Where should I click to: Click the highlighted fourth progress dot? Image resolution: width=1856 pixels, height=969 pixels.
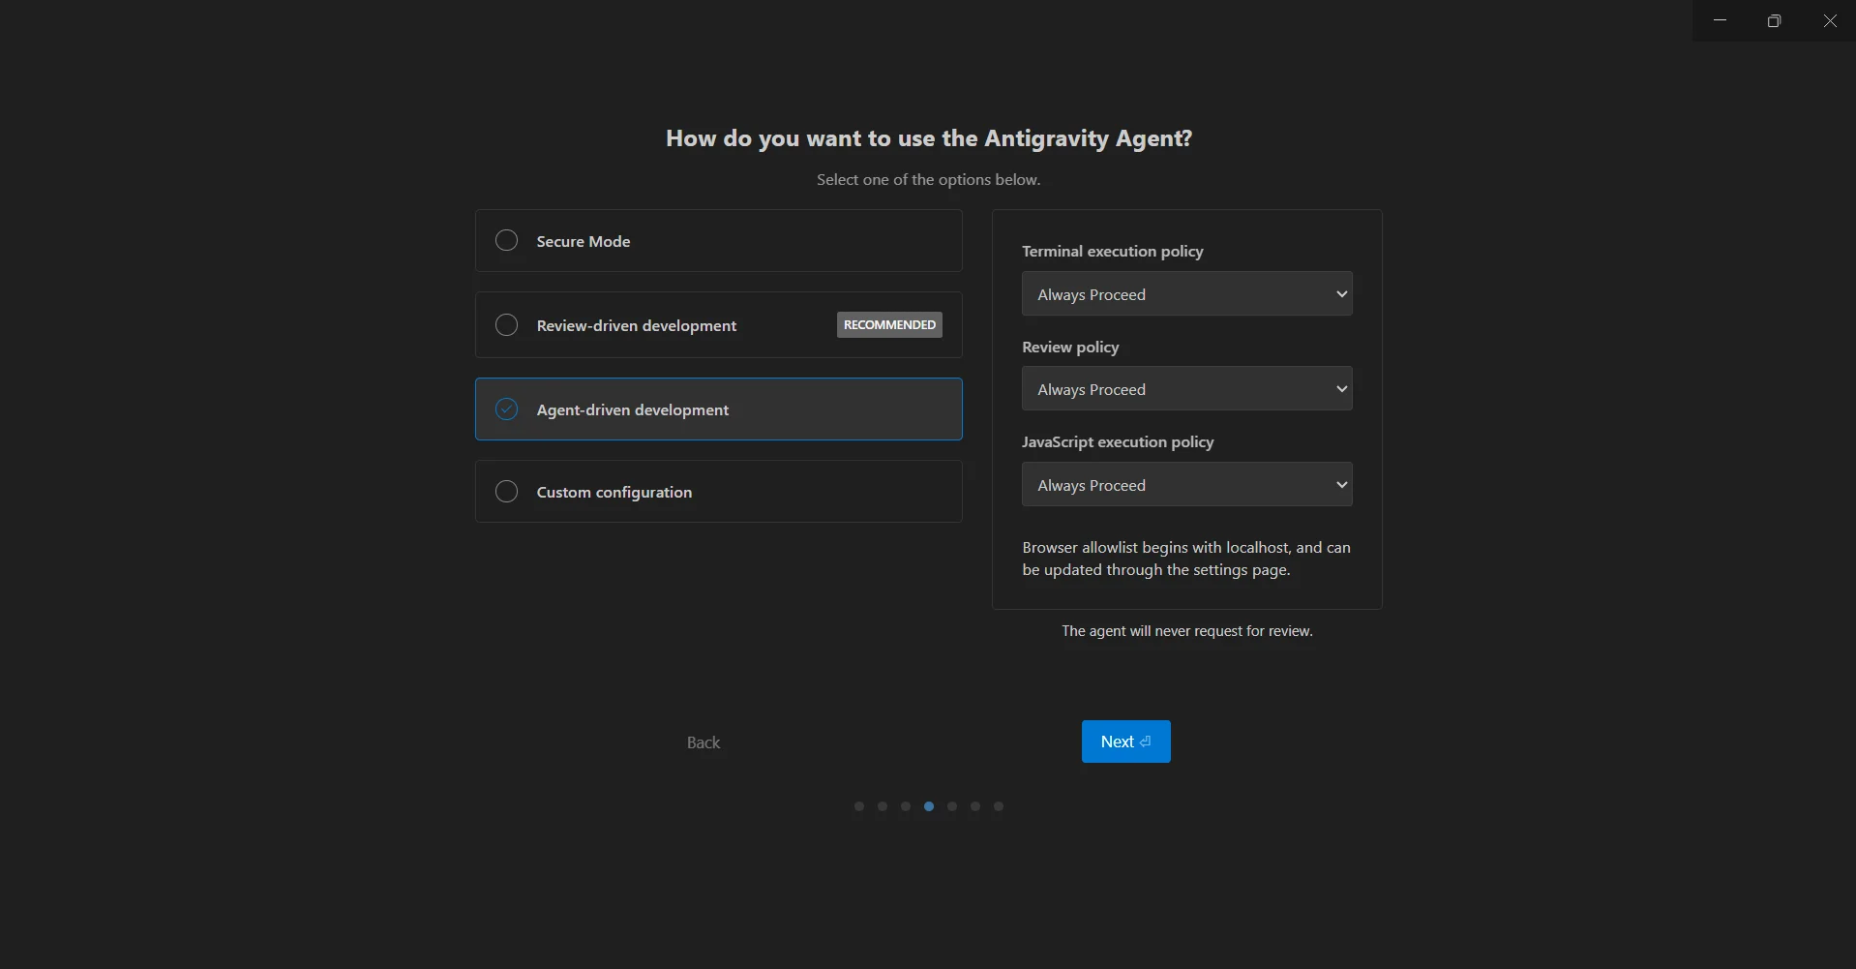coord(928,805)
